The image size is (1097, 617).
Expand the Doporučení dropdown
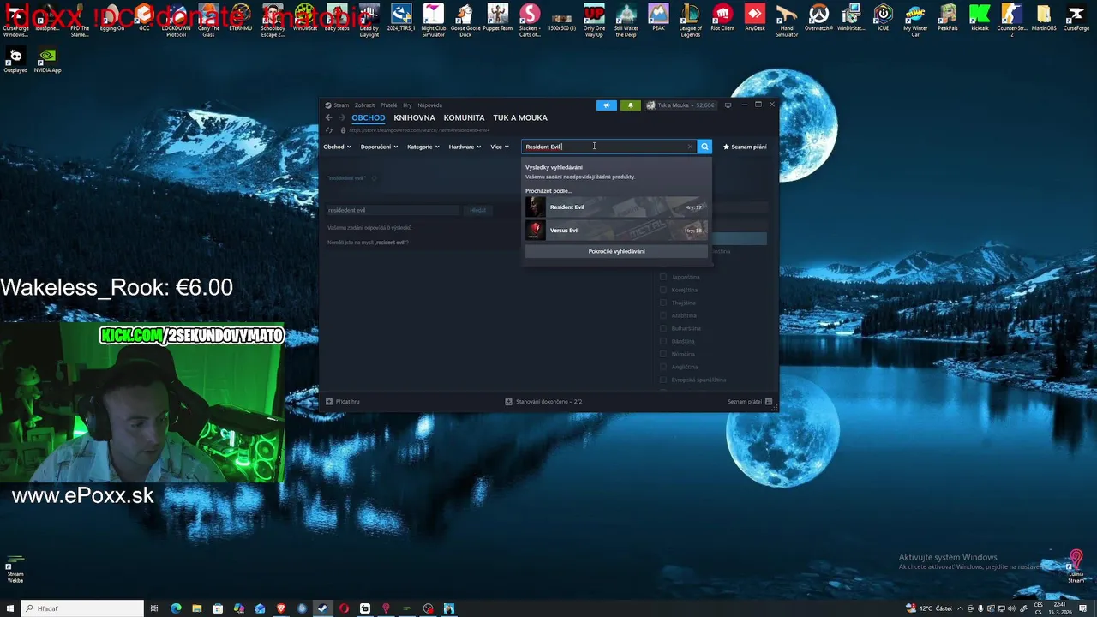point(379,147)
